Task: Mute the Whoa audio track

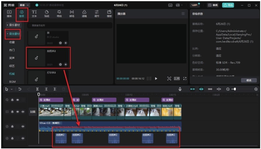Action: 23,127
